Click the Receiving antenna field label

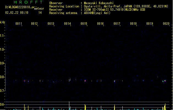[x=63, y=13]
